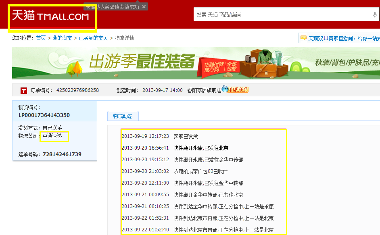Click the 22:11:00 entry 快件离开永康,已发往金华中转部
The width and height of the screenshot is (380, 235).
pos(208,183)
